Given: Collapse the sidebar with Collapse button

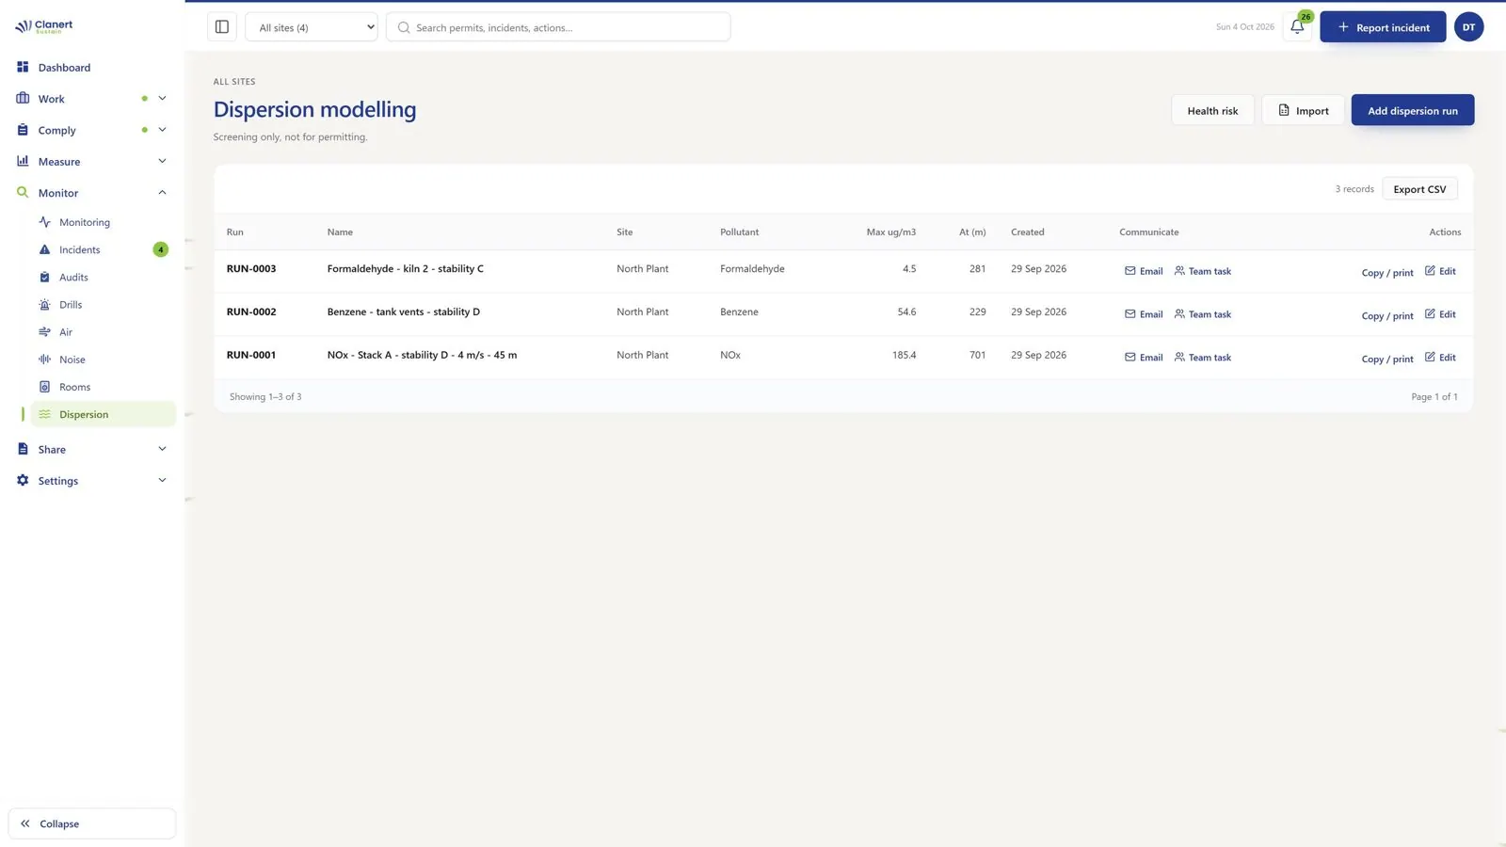Looking at the screenshot, I should coord(92,823).
